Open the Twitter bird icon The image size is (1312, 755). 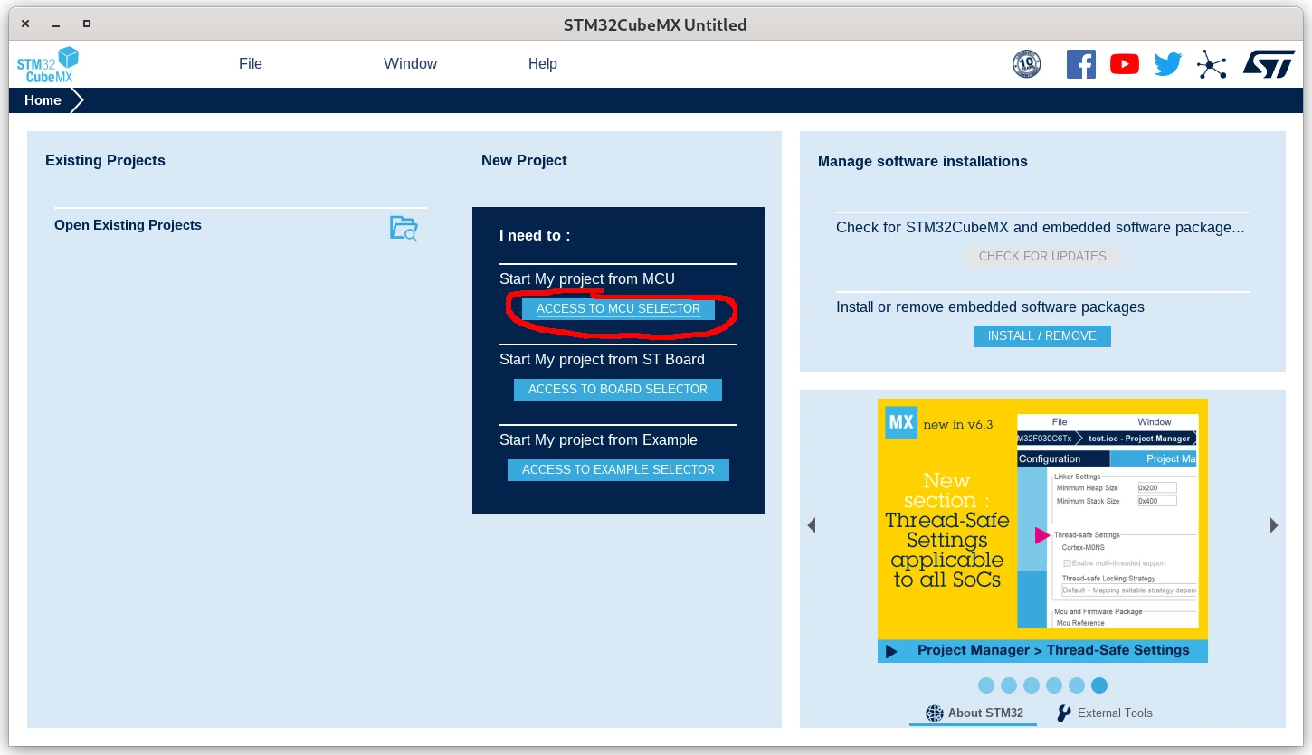click(1168, 64)
